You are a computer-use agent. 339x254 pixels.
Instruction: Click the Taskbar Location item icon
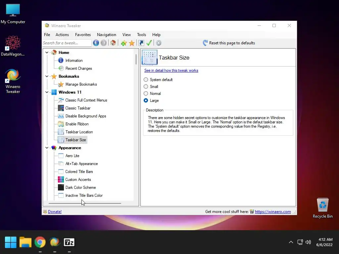point(61,132)
